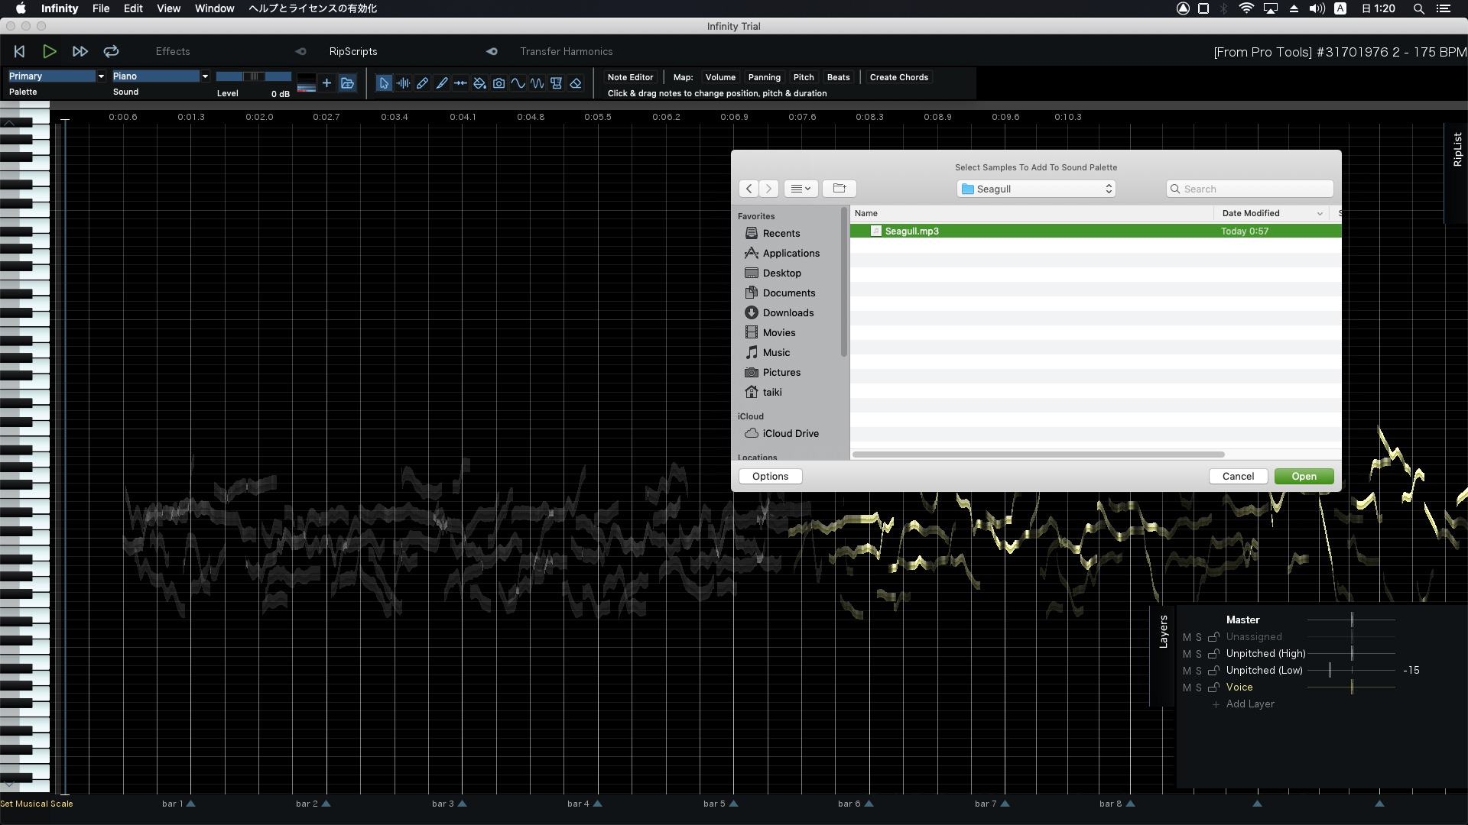
Task: Open the list view options dropdown
Action: [801, 189]
